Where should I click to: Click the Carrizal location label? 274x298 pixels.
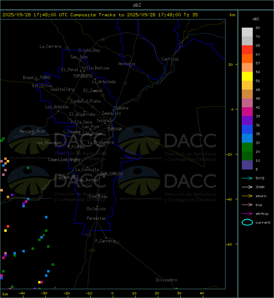tap(170, 59)
